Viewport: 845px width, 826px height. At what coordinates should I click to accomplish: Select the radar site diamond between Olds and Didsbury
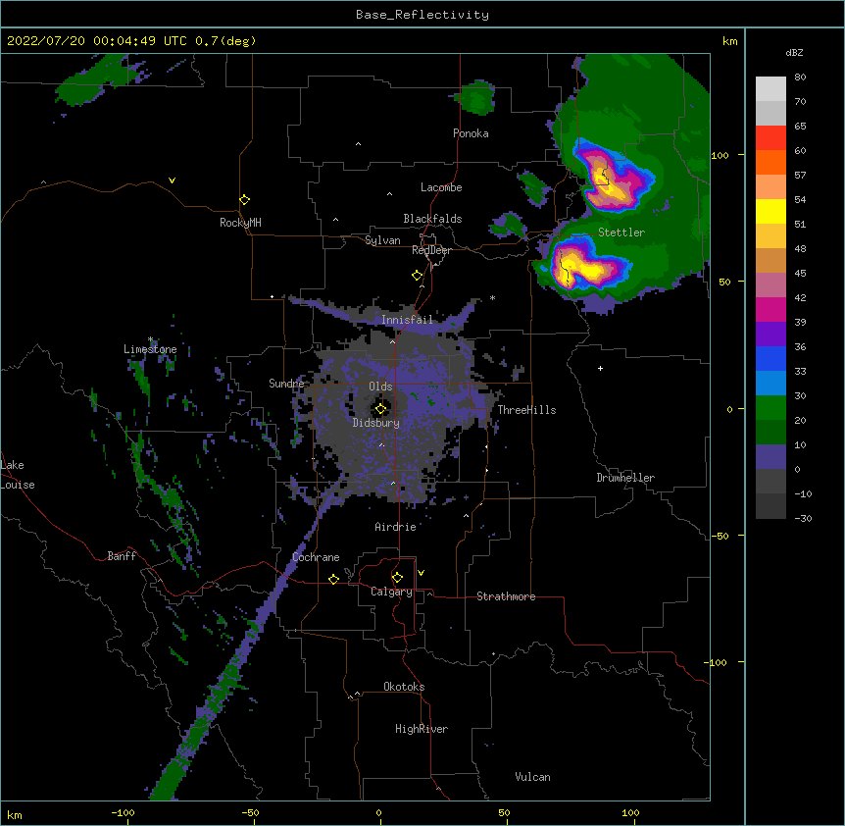(x=380, y=409)
